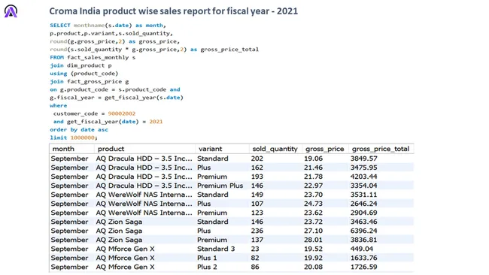This screenshot has width=489, height=275.
Task: Click sold quantity cell 82
Action: 255,258
